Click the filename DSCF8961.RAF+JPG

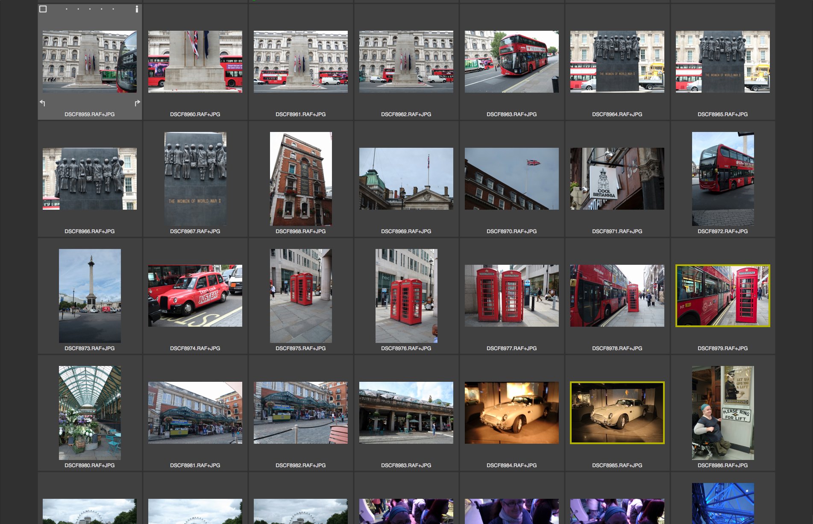pos(301,114)
